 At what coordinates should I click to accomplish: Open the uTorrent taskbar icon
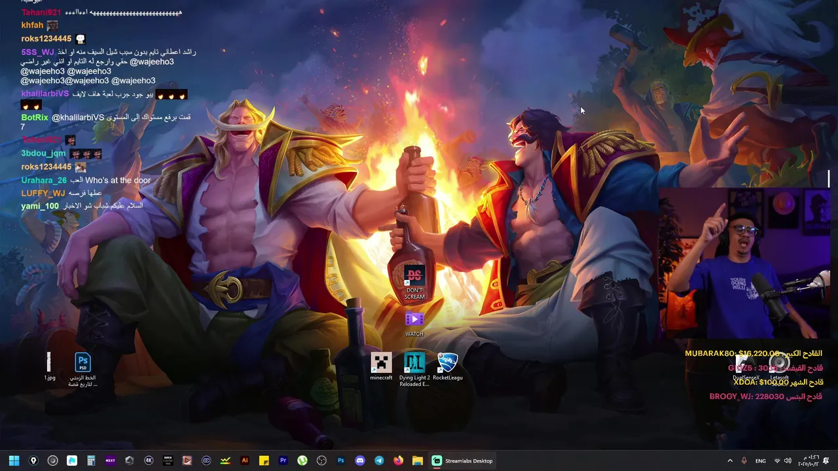[302, 461]
